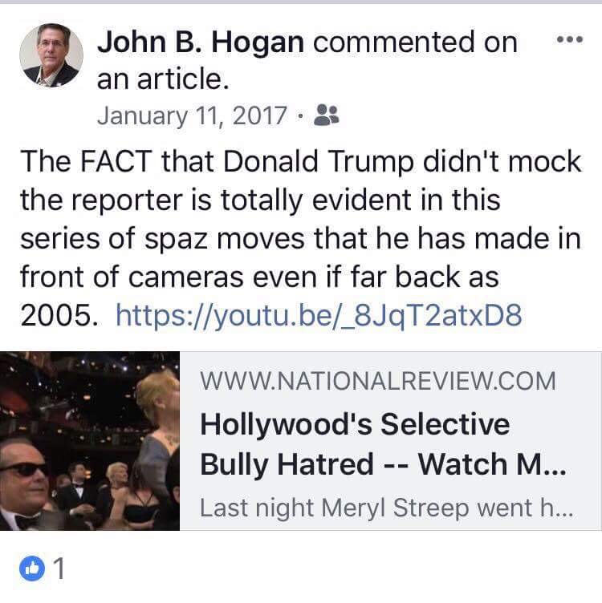The height and width of the screenshot is (603, 602).
Task: Click the 'Watch M...' truncated headline end
Action: click(492, 464)
